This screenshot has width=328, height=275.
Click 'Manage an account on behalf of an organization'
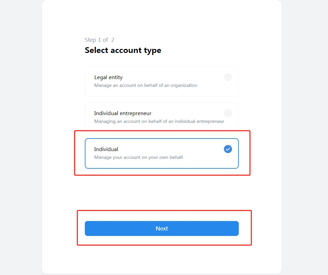146,86
